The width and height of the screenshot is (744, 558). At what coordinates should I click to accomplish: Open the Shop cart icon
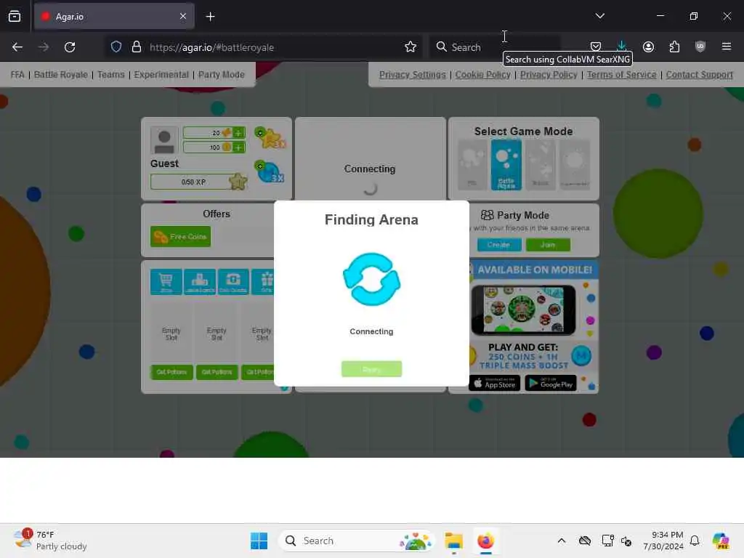tap(166, 282)
